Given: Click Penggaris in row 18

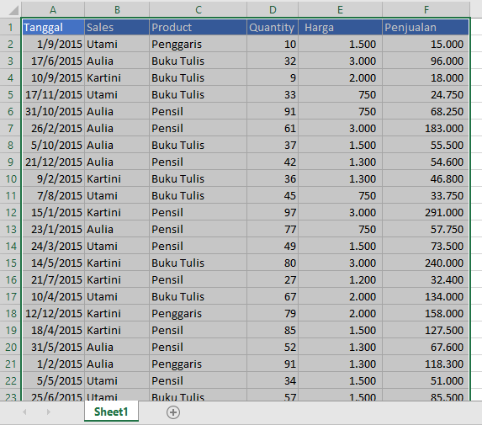Looking at the screenshot, I should [x=199, y=313].
